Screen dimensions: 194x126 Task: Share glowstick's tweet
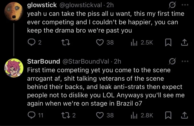pos(185,42)
